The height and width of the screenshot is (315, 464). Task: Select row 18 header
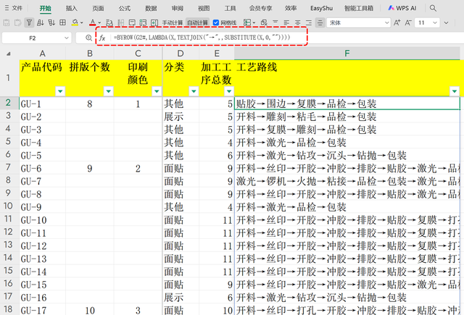[8, 309]
